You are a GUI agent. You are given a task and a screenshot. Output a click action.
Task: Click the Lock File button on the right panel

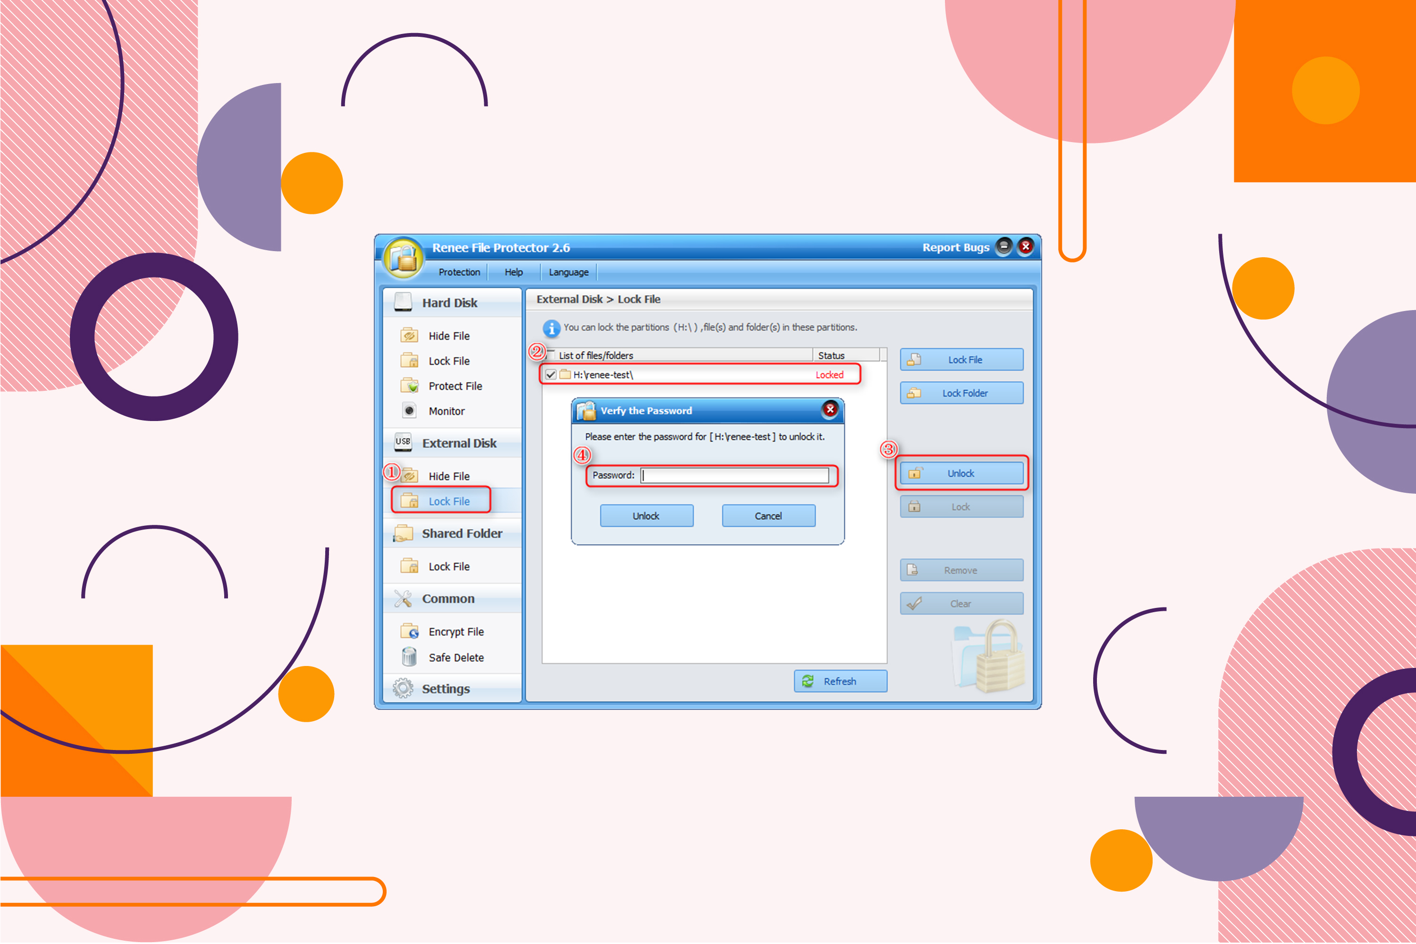click(x=961, y=359)
